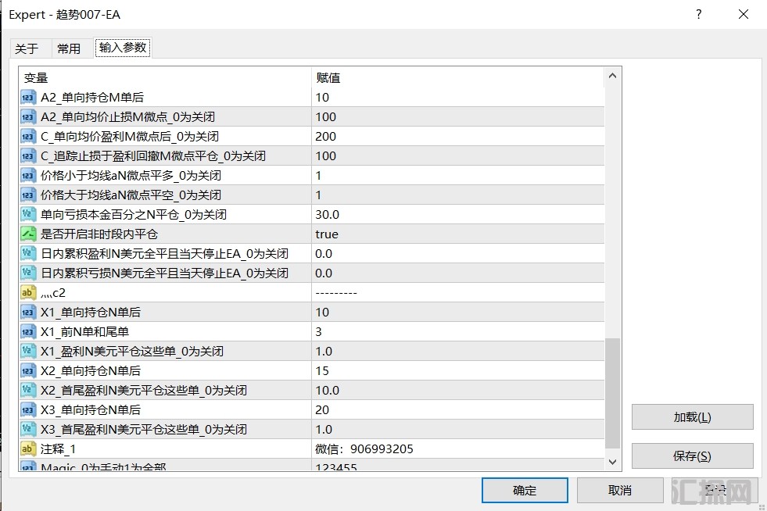Edit the value 200 for C_单向均价盈利M微点后
The width and height of the screenshot is (767, 511).
(x=326, y=137)
